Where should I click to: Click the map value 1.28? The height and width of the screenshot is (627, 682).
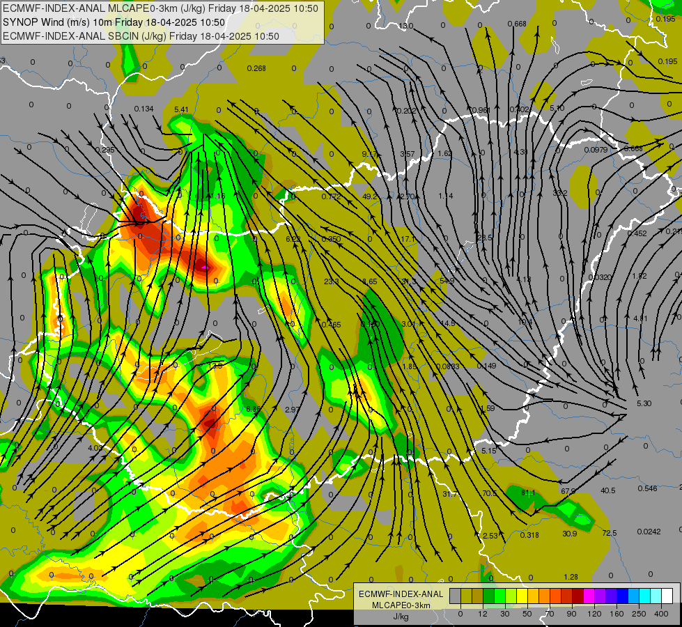[x=571, y=577]
